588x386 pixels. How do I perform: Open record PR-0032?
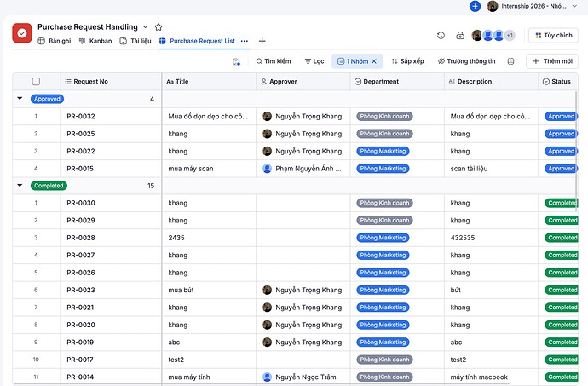(81, 116)
